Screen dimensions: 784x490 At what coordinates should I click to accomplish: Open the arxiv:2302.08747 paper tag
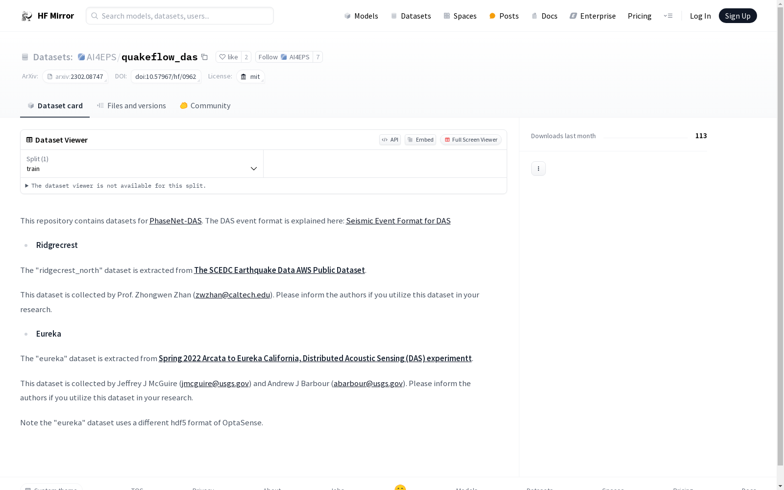pyautogui.click(x=75, y=77)
